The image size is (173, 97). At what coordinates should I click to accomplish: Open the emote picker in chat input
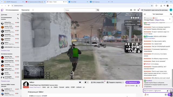click(x=171, y=91)
